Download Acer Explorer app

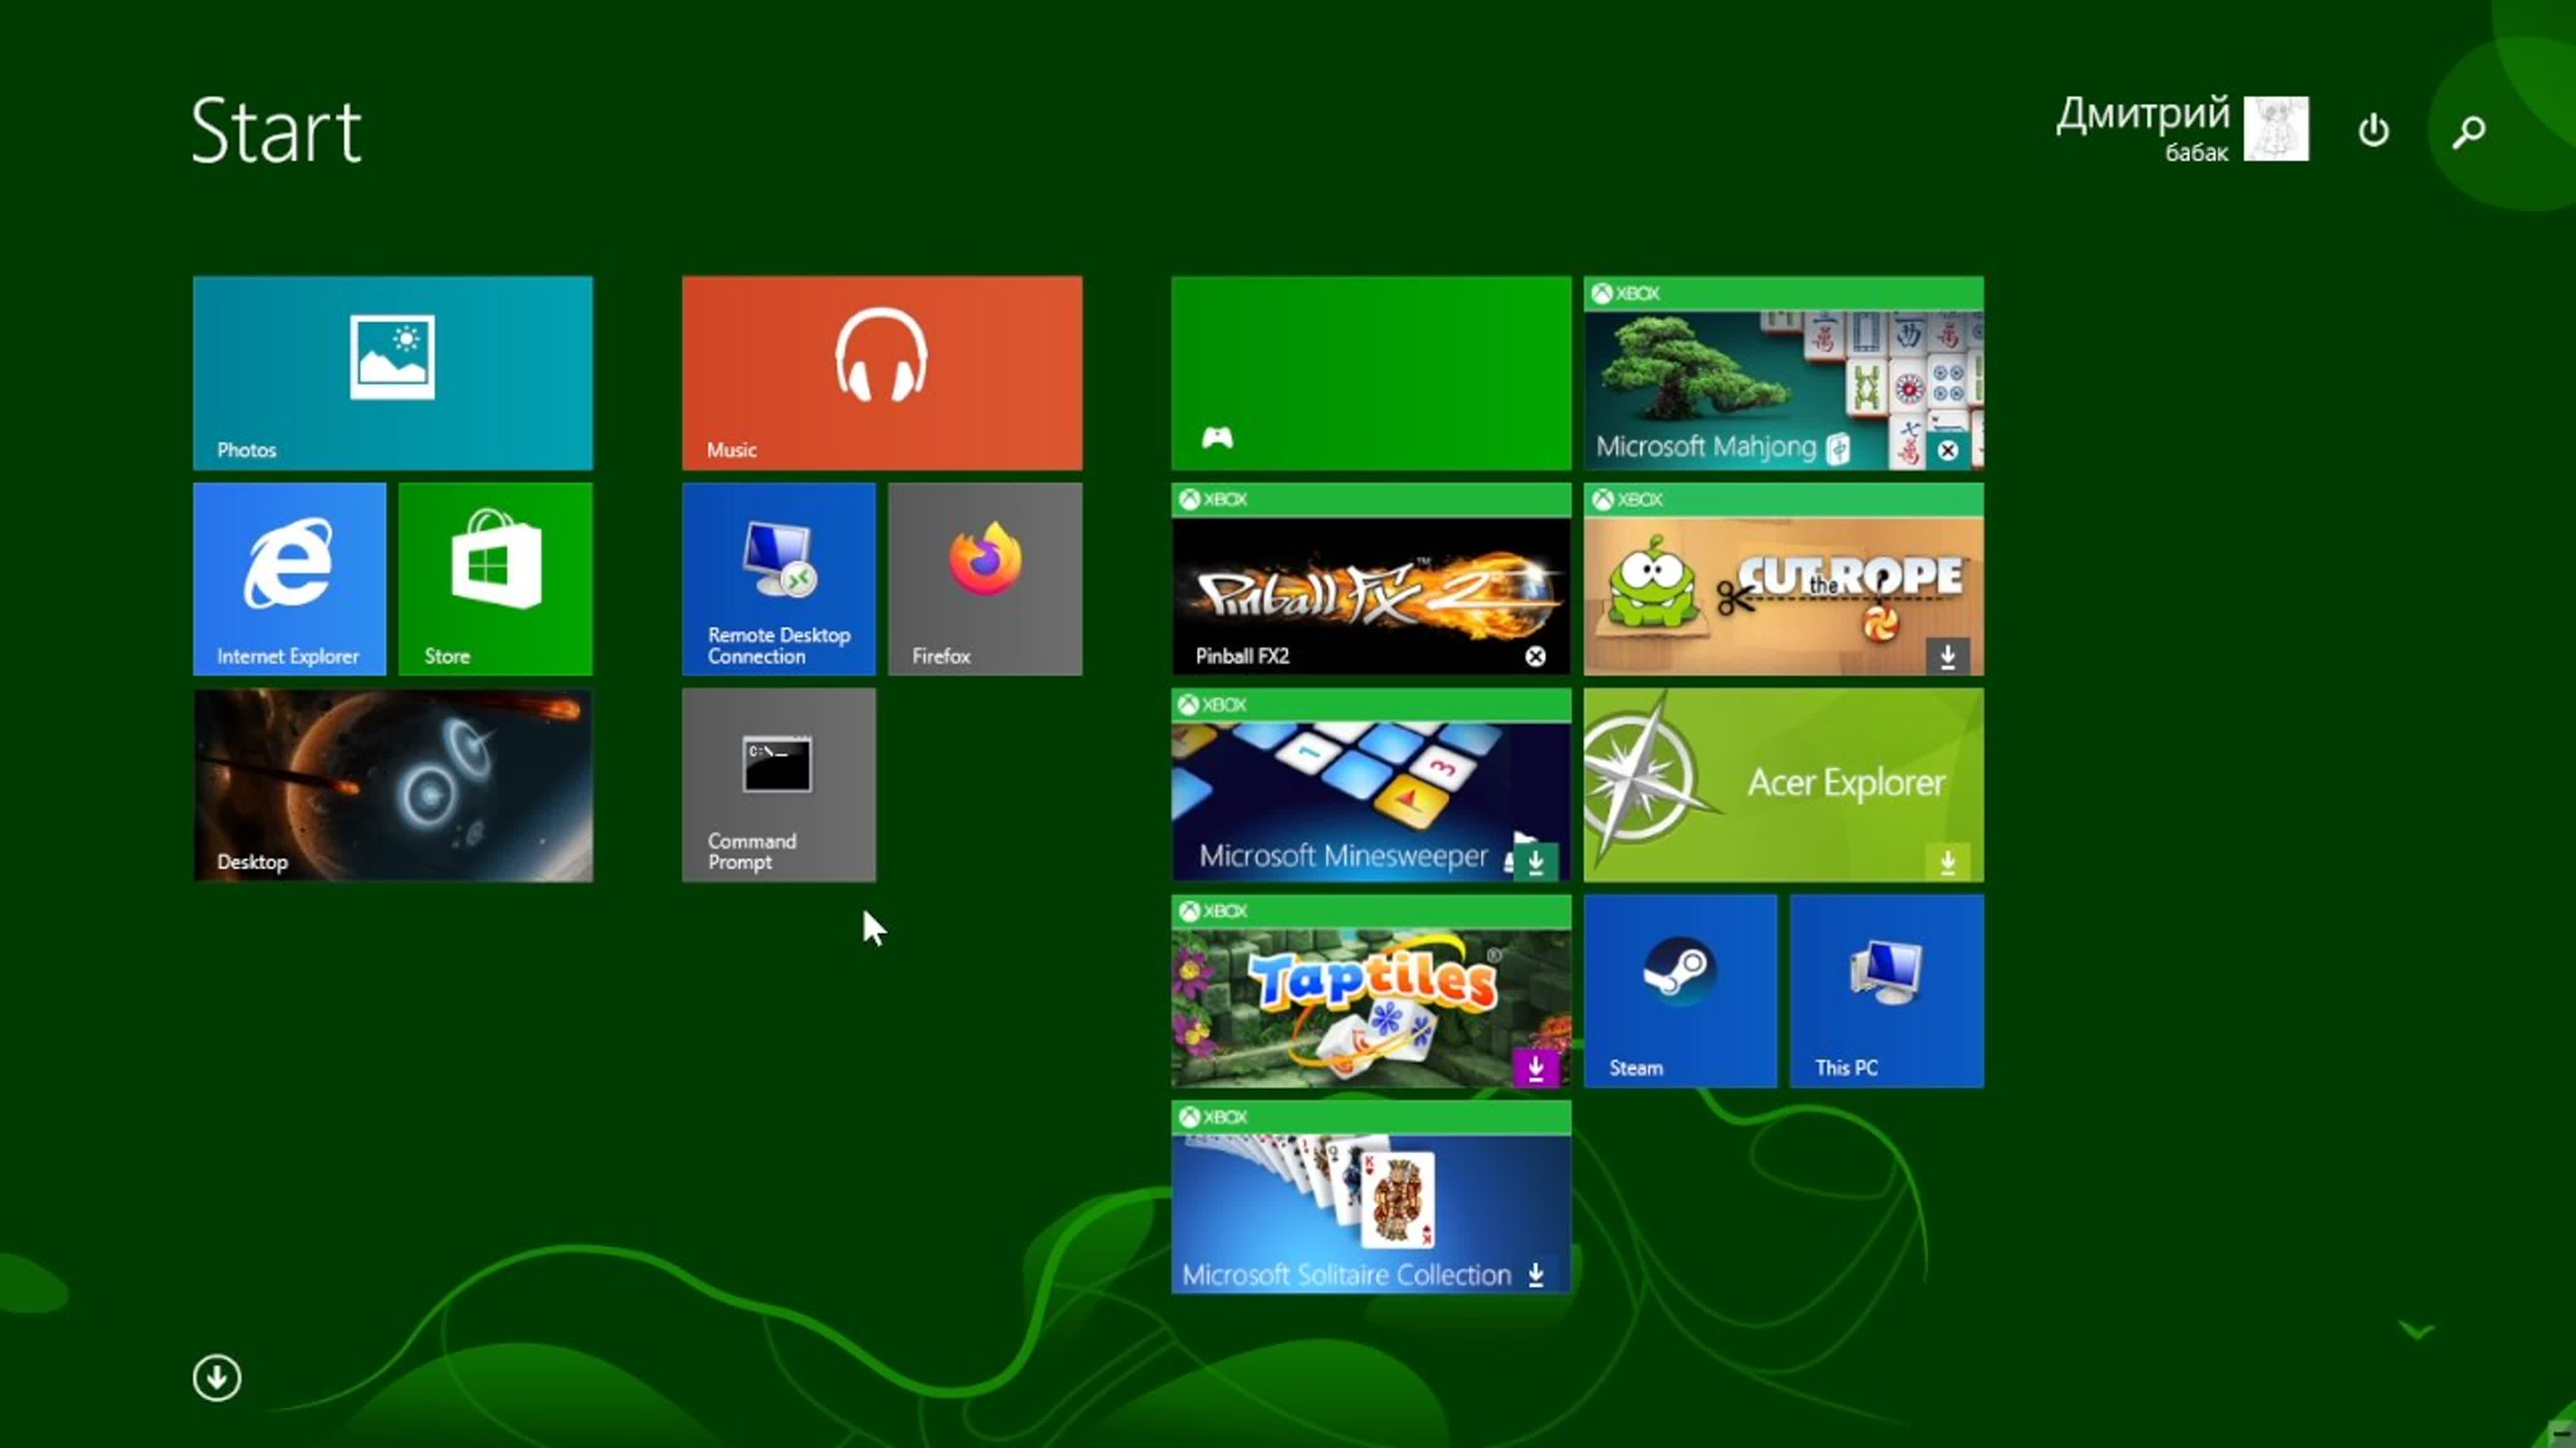(x=1948, y=861)
